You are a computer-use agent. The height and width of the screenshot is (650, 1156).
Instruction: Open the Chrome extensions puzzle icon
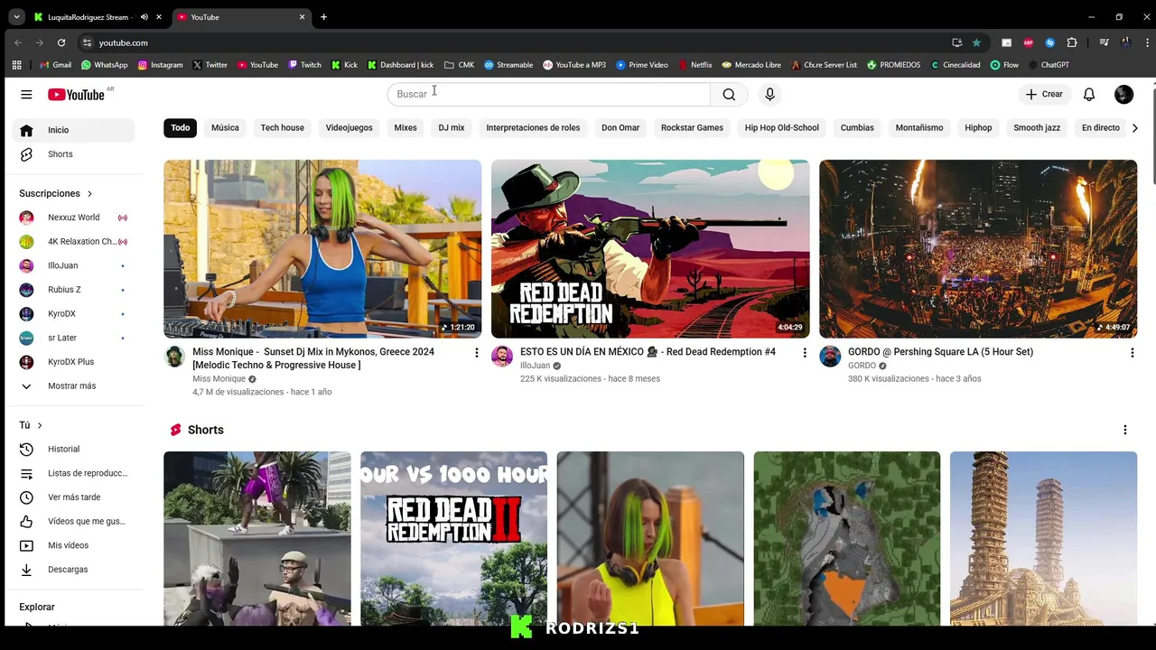pos(1072,42)
